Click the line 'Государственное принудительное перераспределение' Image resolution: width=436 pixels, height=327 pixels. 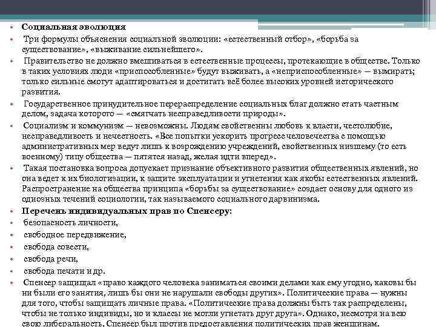211,104
